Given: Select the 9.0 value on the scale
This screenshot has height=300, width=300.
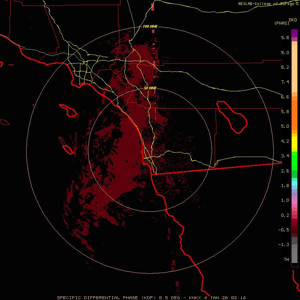Looking at the screenshot, I should (x=285, y=52).
